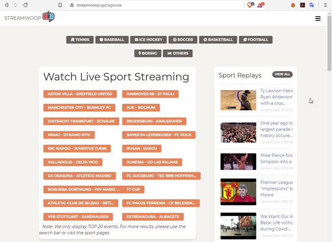
Task: Click View All in Sport Replays
Action: [x=283, y=74]
